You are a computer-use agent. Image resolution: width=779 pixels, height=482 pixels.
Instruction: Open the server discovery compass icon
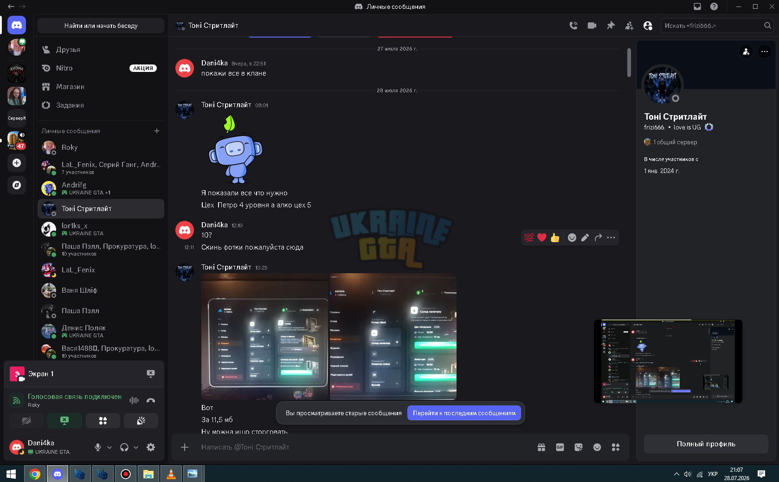pyautogui.click(x=17, y=185)
